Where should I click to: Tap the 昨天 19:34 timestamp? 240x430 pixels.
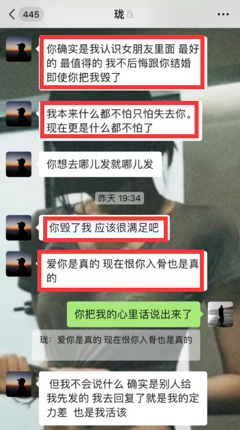(119, 198)
